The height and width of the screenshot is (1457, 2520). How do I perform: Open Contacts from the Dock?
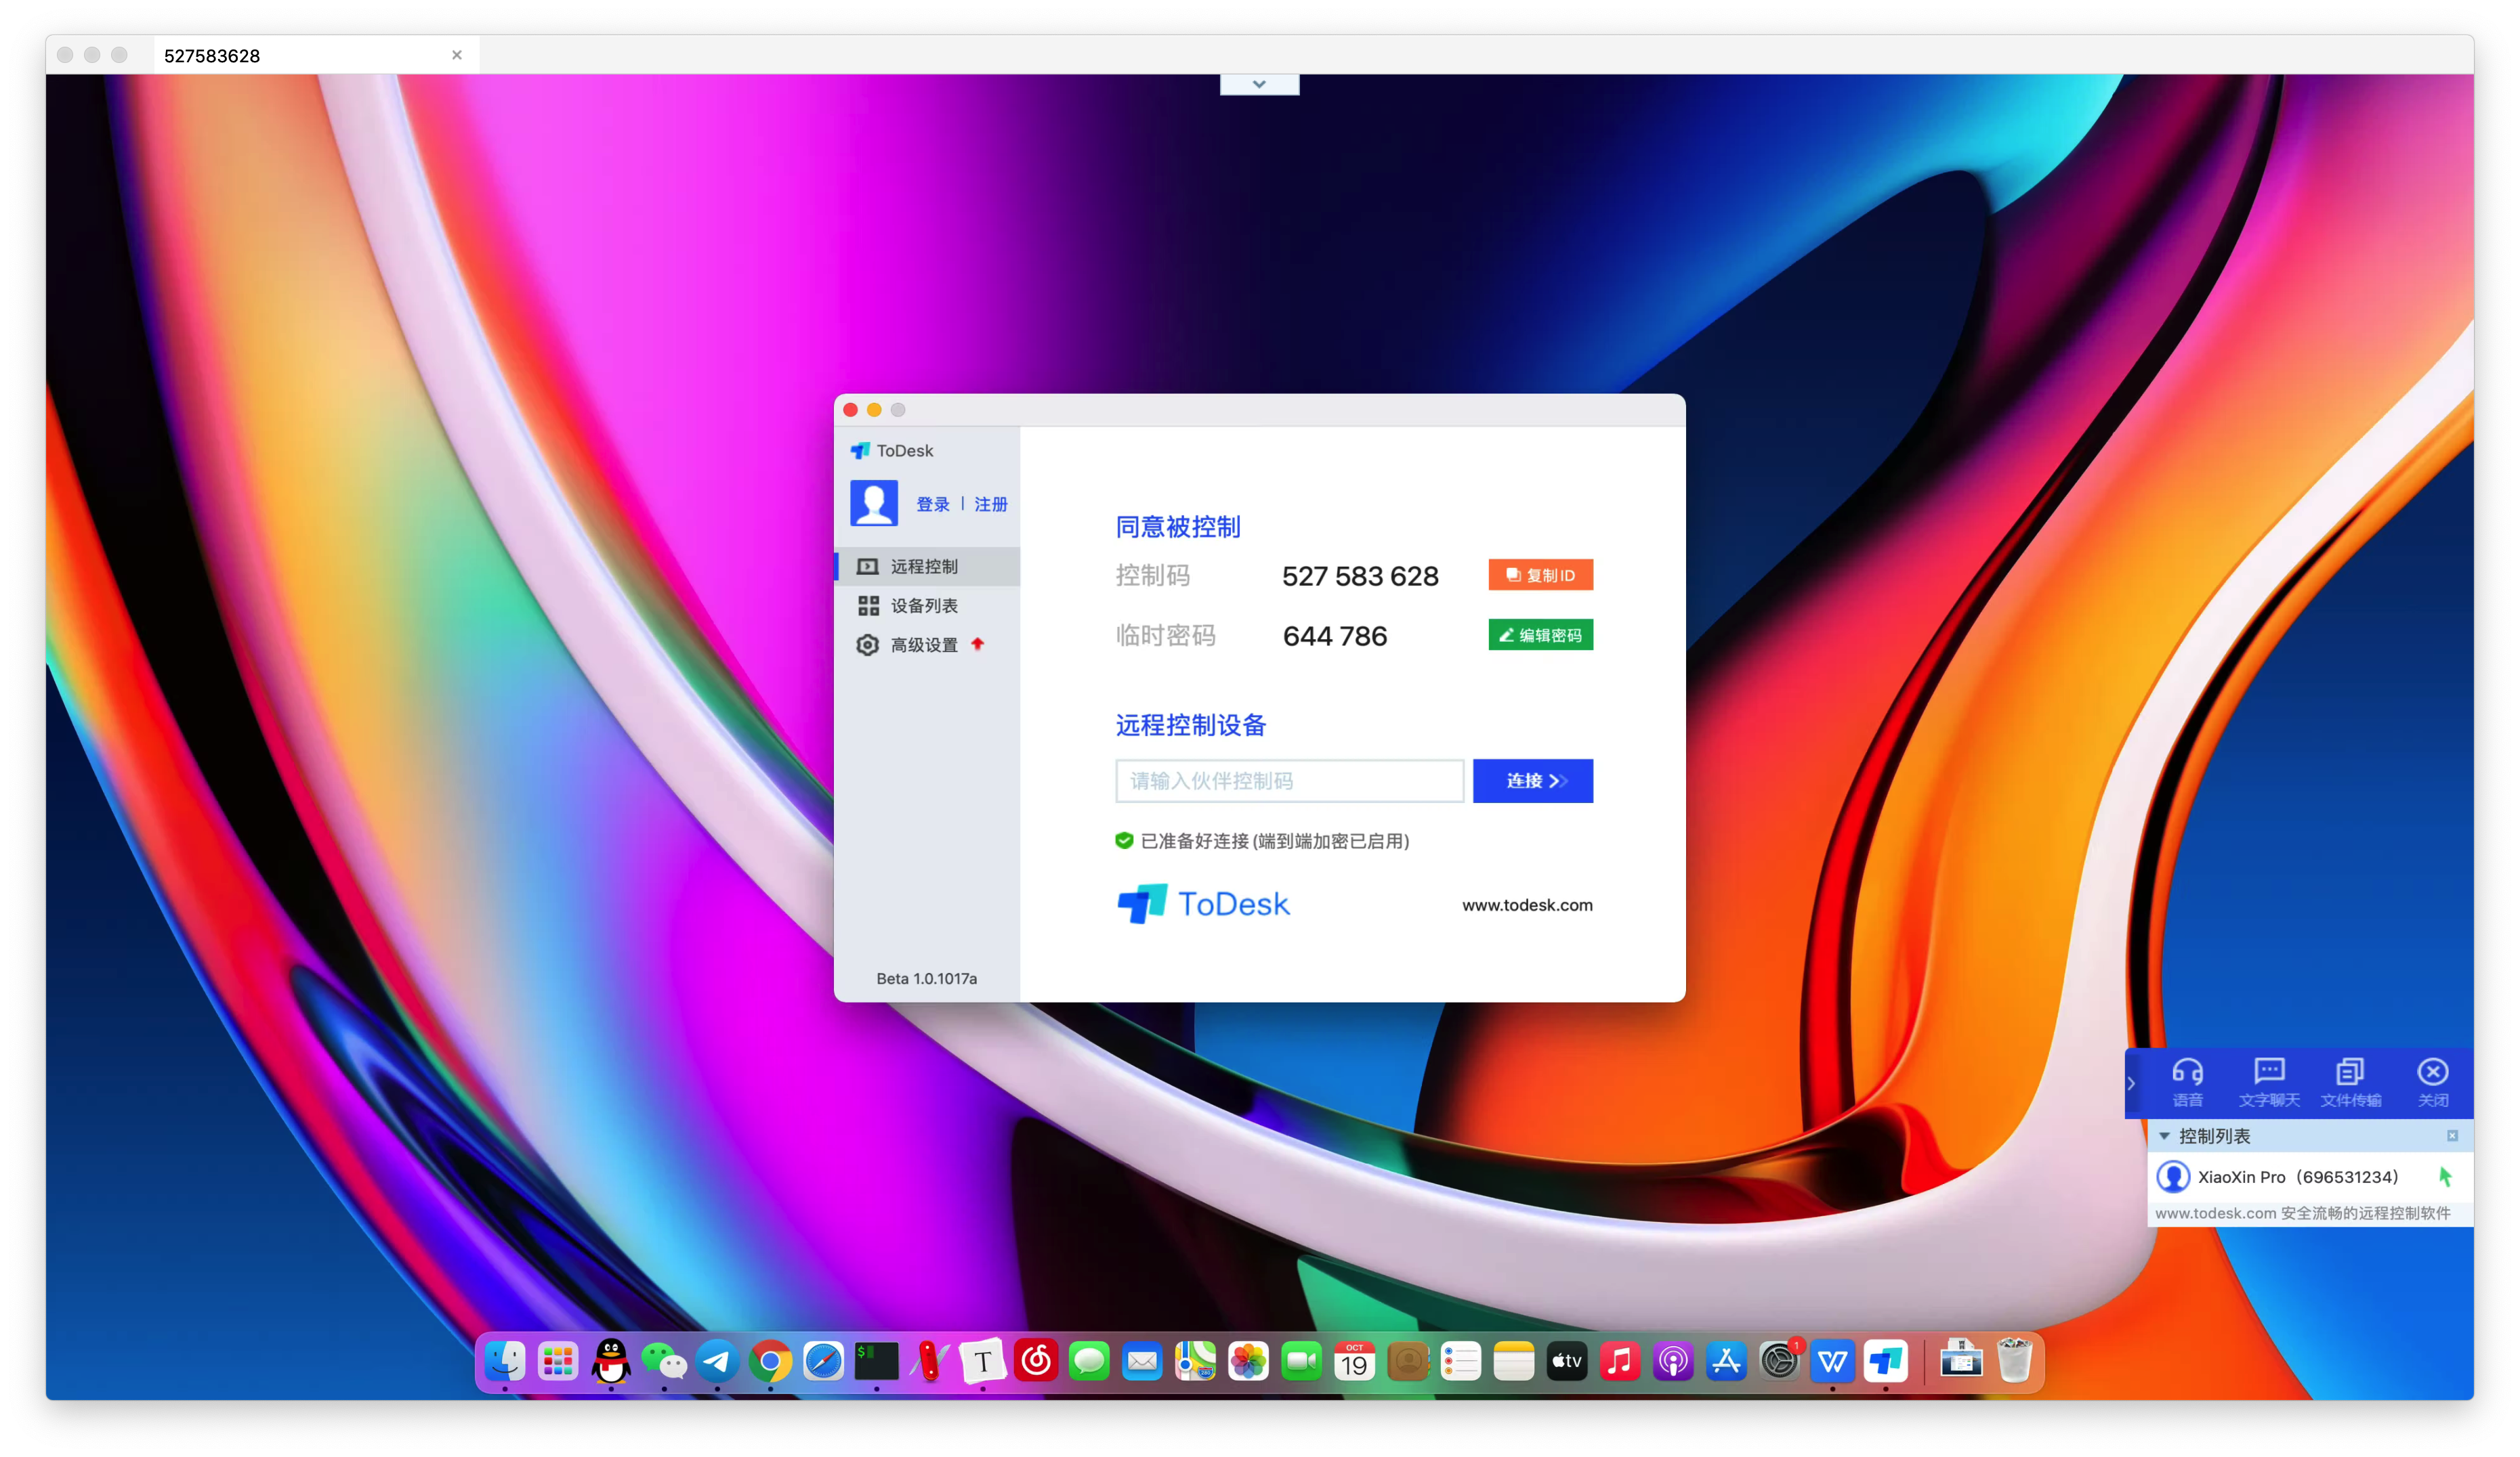(x=1408, y=1360)
